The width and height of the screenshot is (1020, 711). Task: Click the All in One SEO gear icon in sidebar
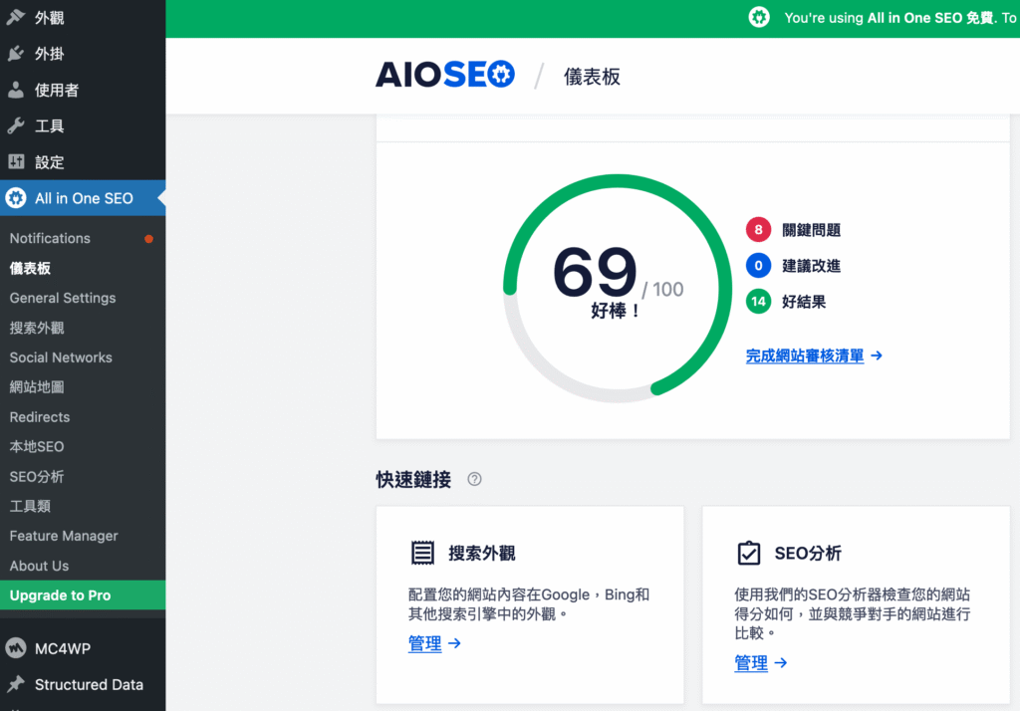point(16,198)
